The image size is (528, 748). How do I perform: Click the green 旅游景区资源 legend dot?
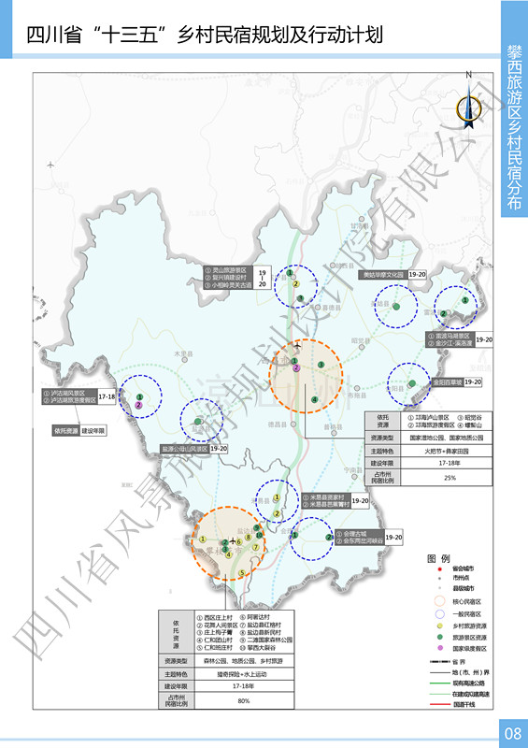pos(440,637)
